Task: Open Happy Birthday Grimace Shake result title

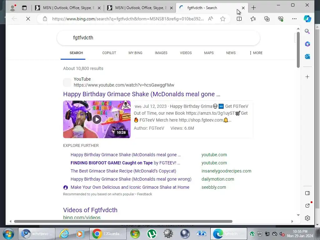Action: pyautogui.click(x=142, y=94)
